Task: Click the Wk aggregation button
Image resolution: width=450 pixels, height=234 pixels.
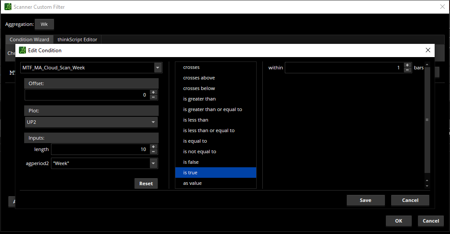Action: pos(44,24)
